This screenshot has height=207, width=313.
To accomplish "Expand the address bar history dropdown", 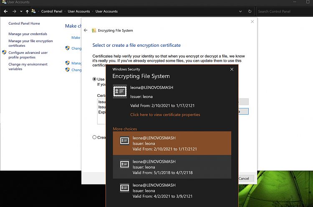I will click(240, 11).
